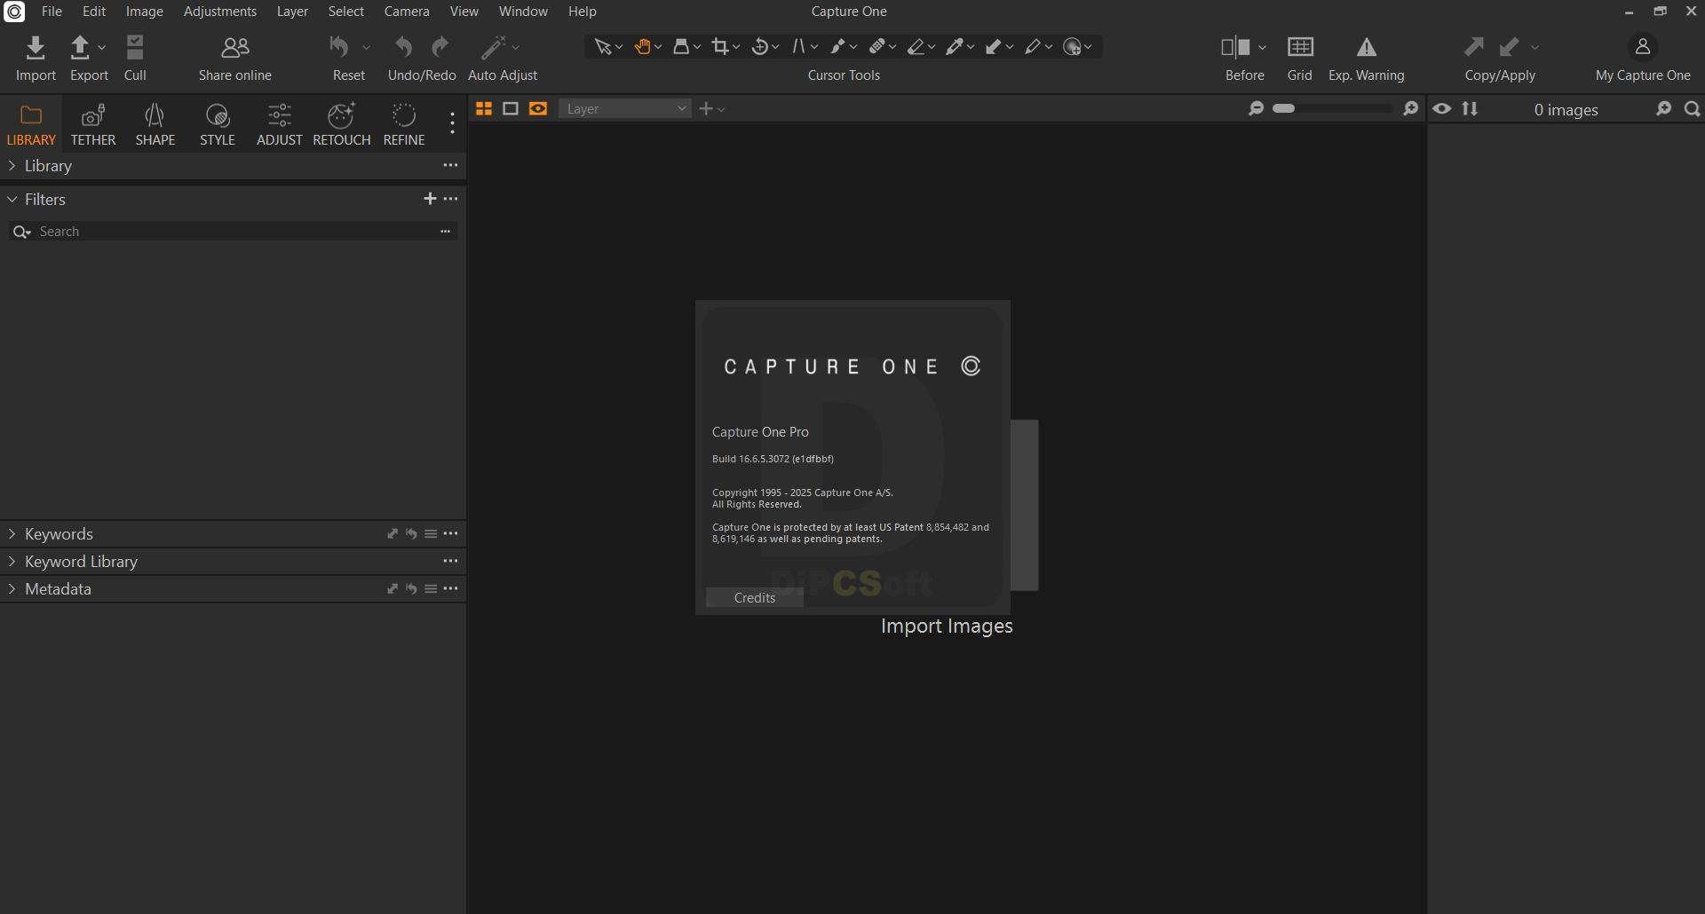Open the Adjustments menu

pyautogui.click(x=220, y=12)
